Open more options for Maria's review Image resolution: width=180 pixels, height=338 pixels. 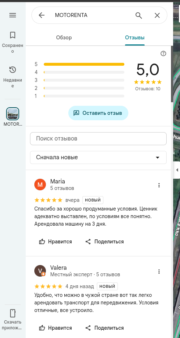click(x=159, y=185)
